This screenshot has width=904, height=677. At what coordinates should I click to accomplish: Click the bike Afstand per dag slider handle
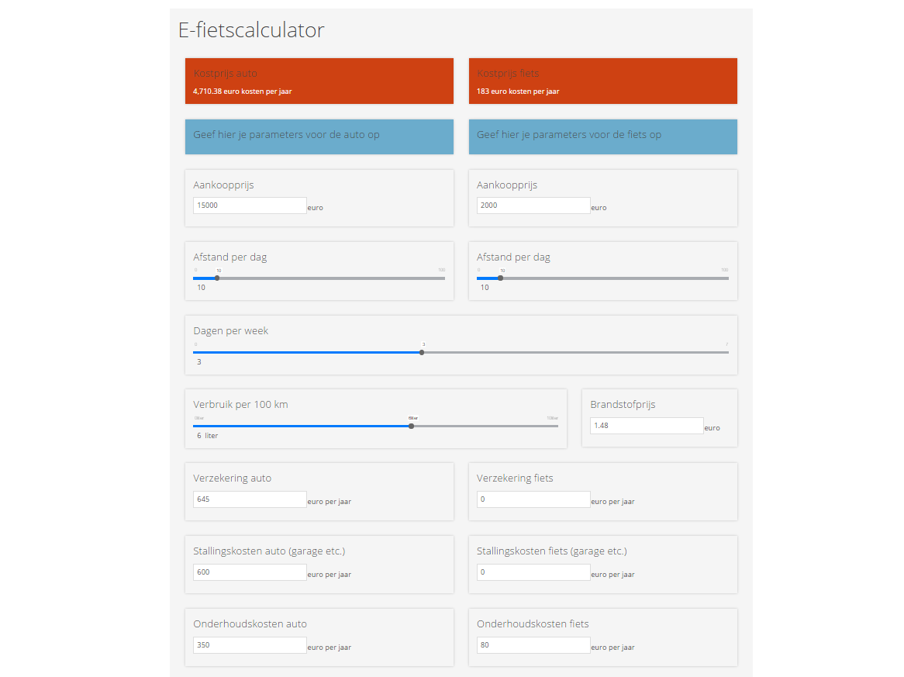[500, 278]
